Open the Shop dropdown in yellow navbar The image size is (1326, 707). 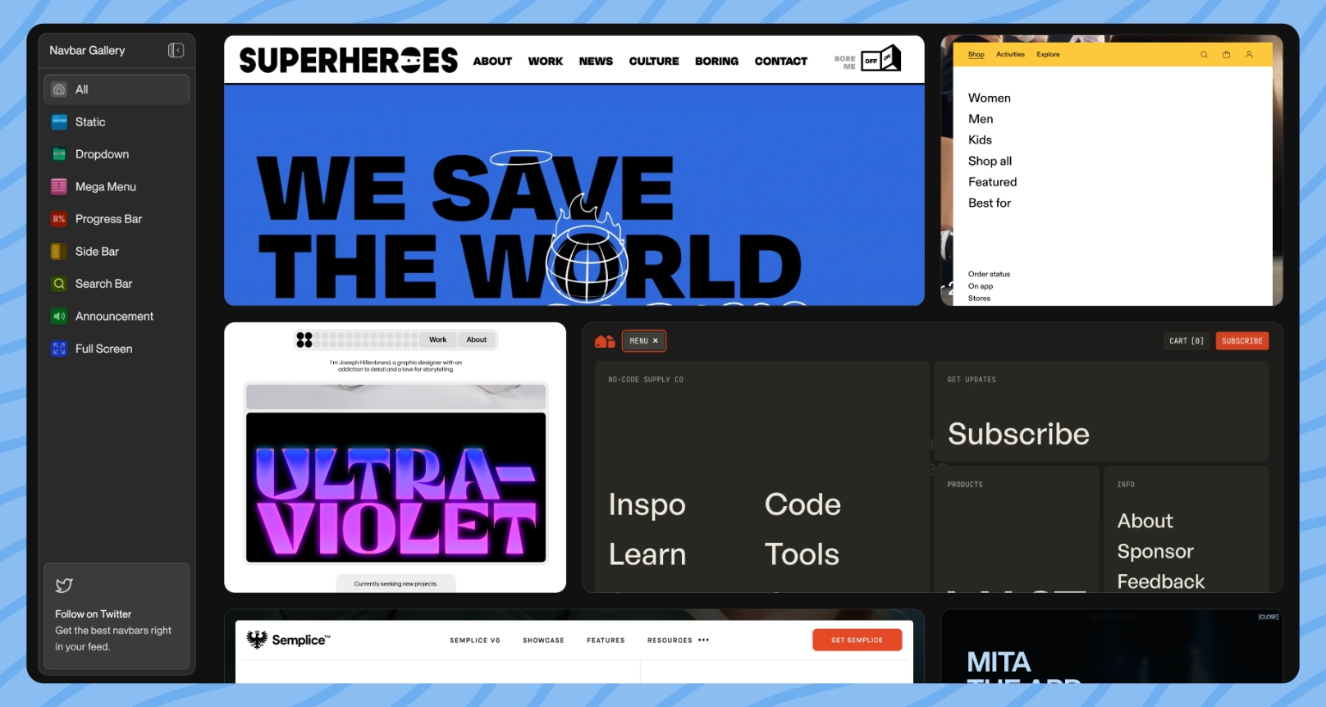(x=976, y=55)
